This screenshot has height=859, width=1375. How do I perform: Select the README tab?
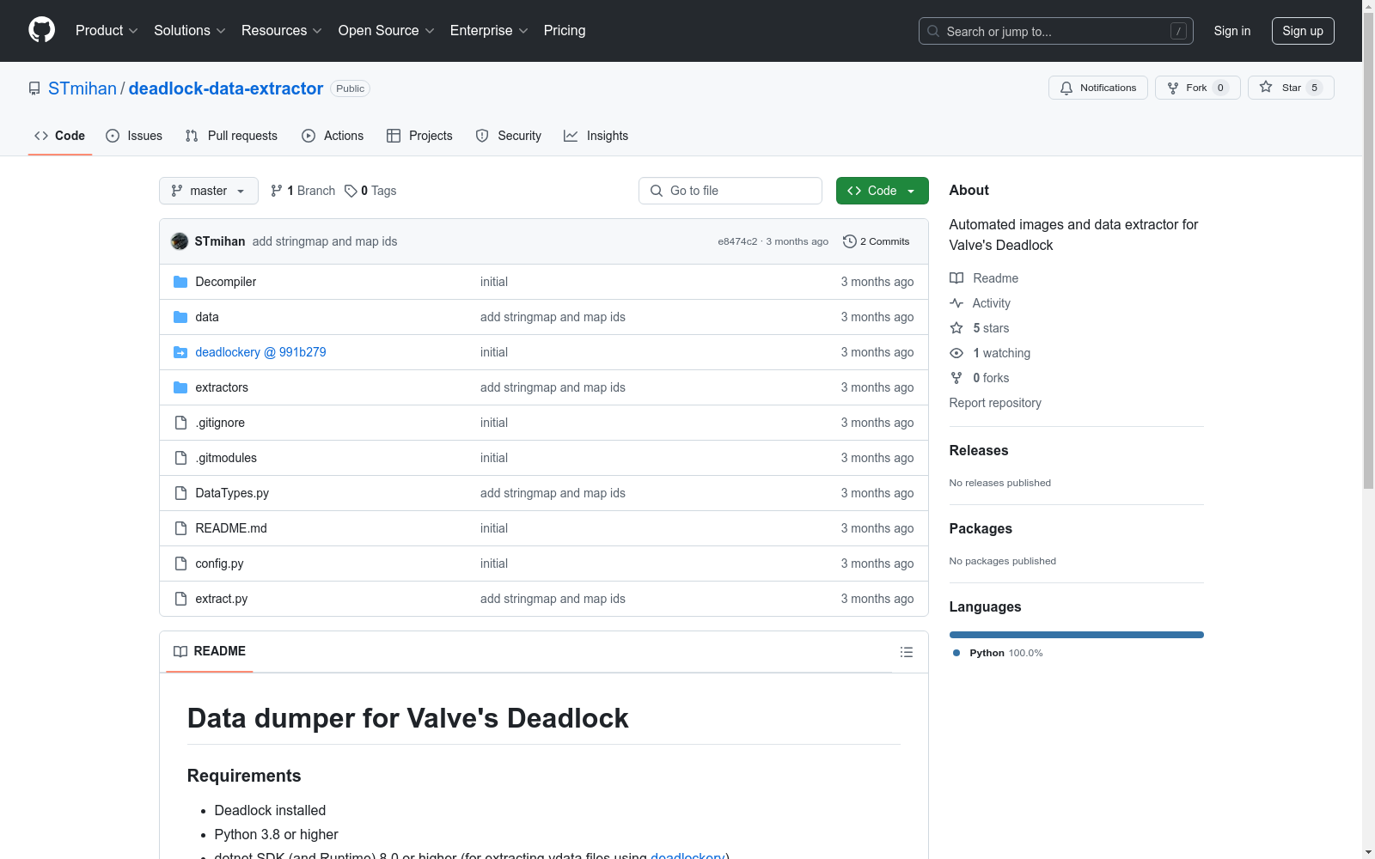coord(210,651)
